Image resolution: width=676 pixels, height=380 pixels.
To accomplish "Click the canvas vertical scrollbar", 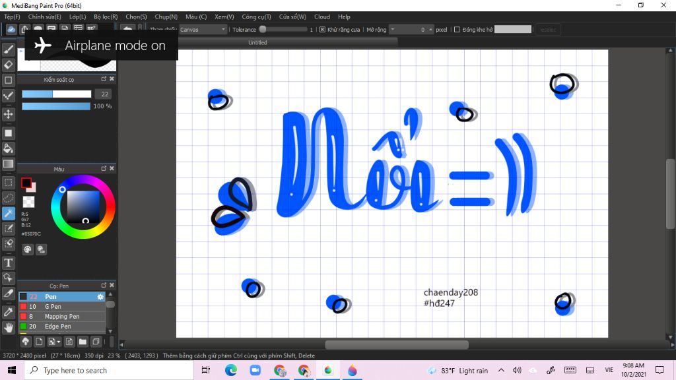I will (670, 193).
